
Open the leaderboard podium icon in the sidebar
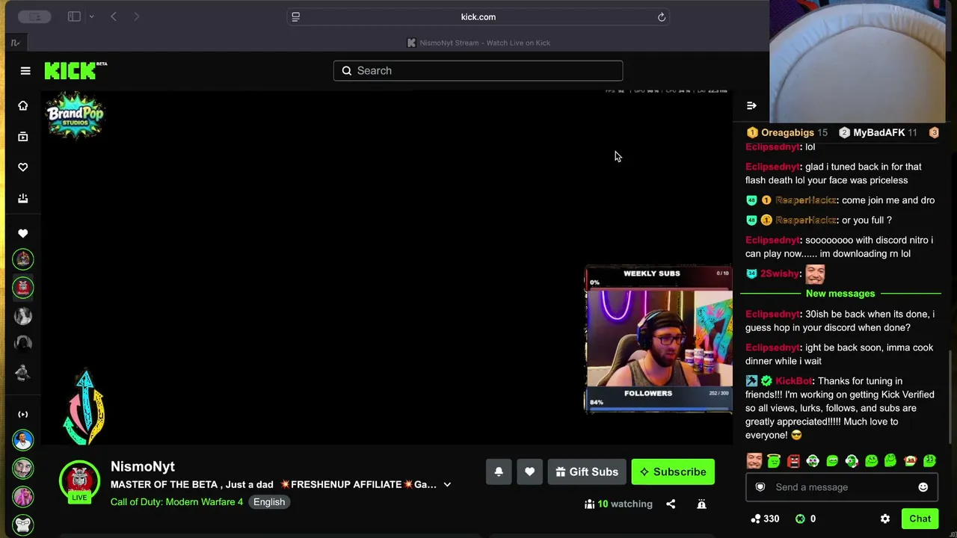[23, 199]
